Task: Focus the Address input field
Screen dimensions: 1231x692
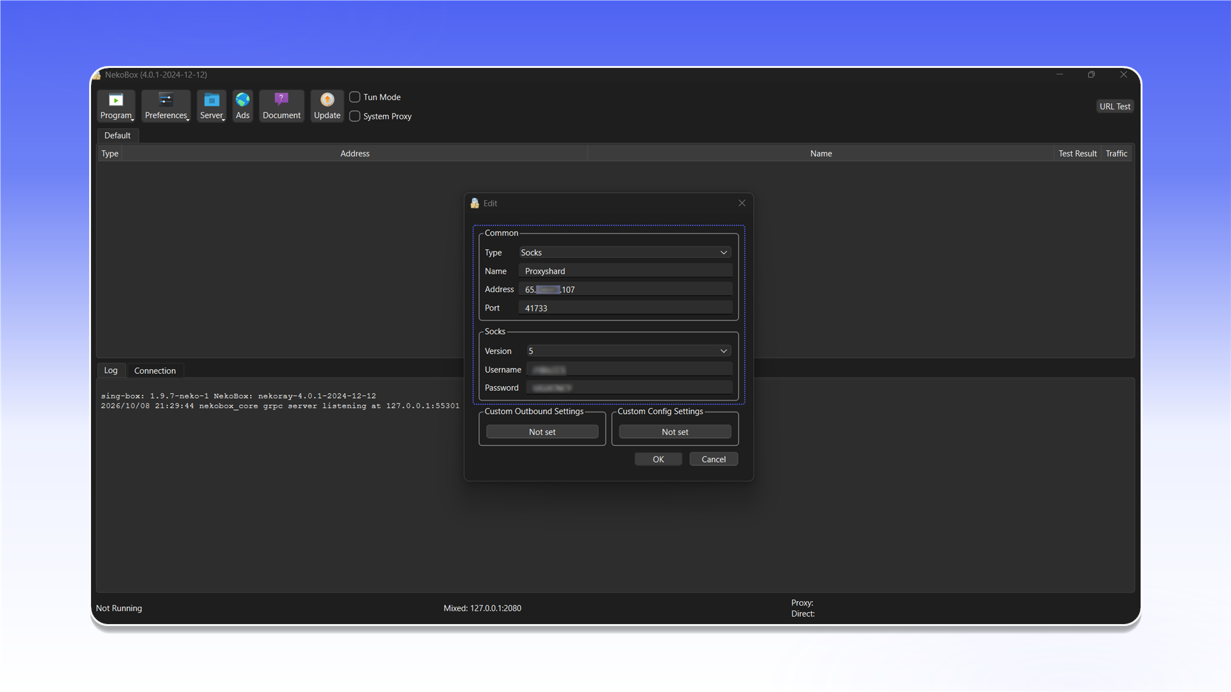Action: click(x=625, y=290)
